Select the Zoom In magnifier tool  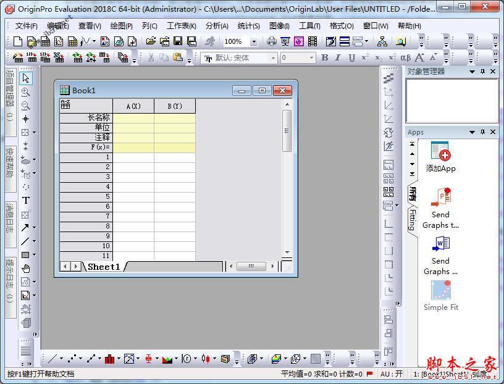[25, 92]
